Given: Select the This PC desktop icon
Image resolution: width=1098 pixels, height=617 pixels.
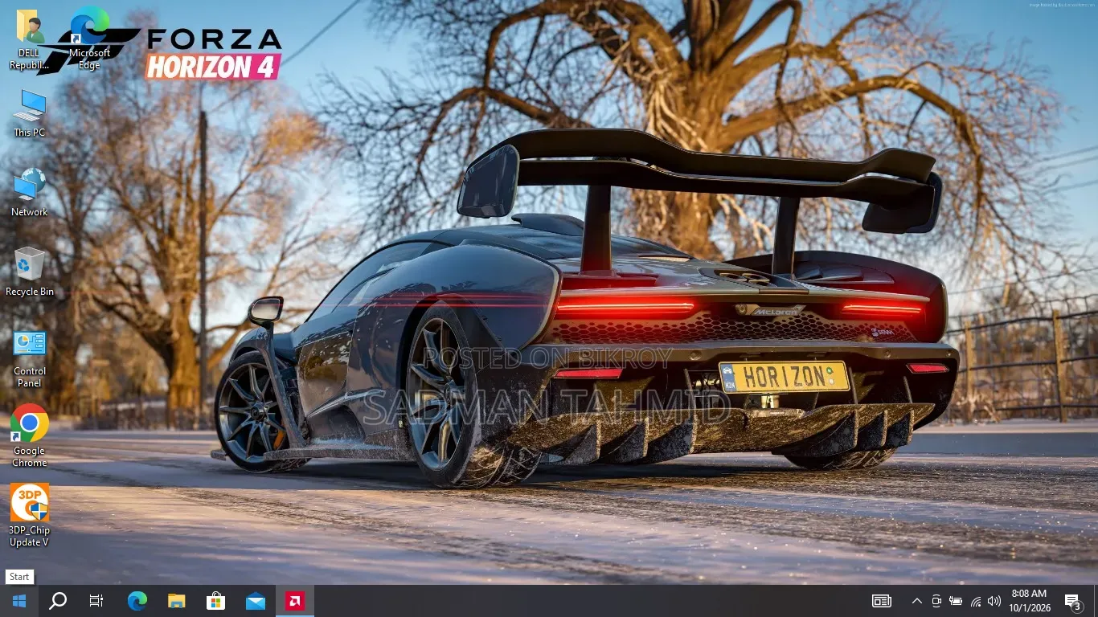Looking at the screenshot, I should [x=30, y=113].
